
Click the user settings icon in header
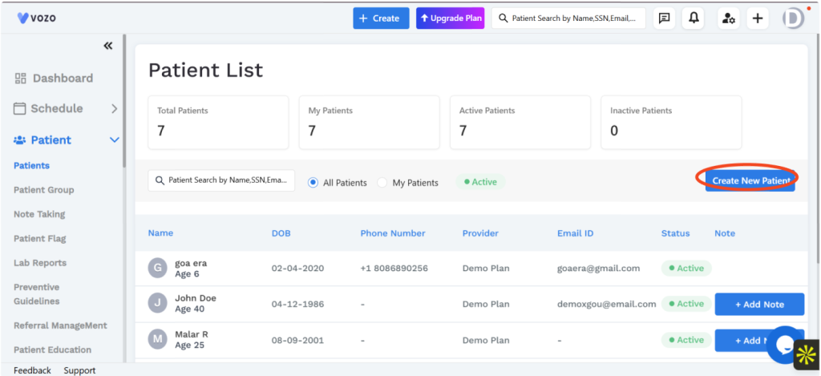pos(728,18)
